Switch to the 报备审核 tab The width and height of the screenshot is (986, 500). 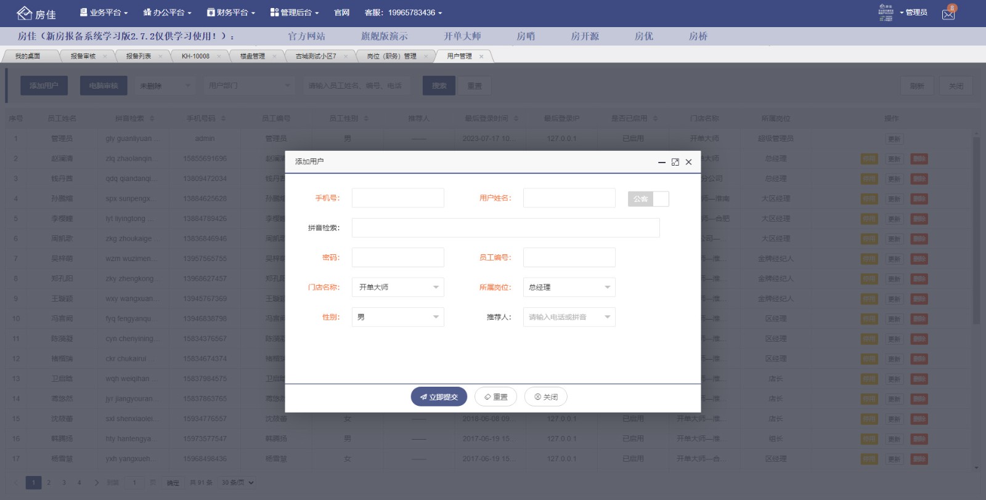(83, 57)
